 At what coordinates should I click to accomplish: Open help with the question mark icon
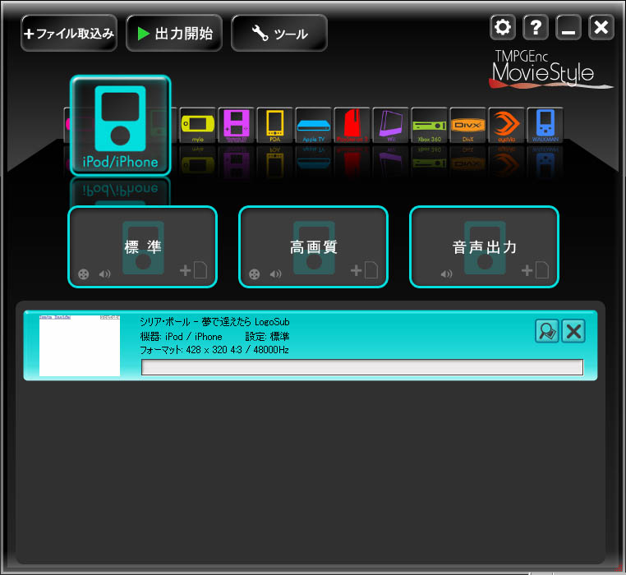click(536, 28)
